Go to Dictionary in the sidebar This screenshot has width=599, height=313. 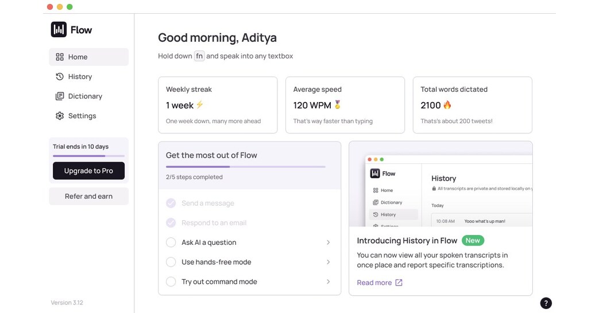click(85, 96)
